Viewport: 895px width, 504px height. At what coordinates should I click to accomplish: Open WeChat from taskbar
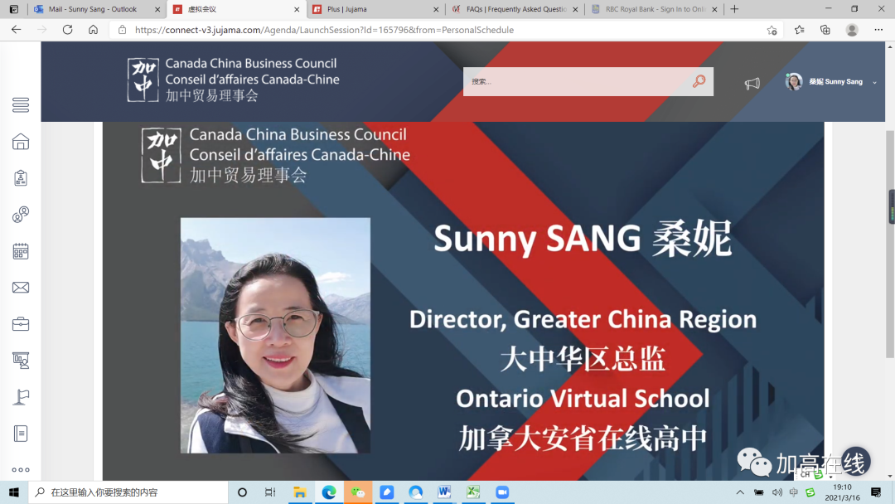click(358, 492)
